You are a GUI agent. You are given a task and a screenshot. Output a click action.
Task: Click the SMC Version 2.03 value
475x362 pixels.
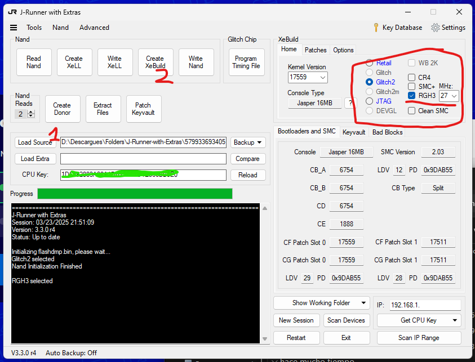point(438,152)
